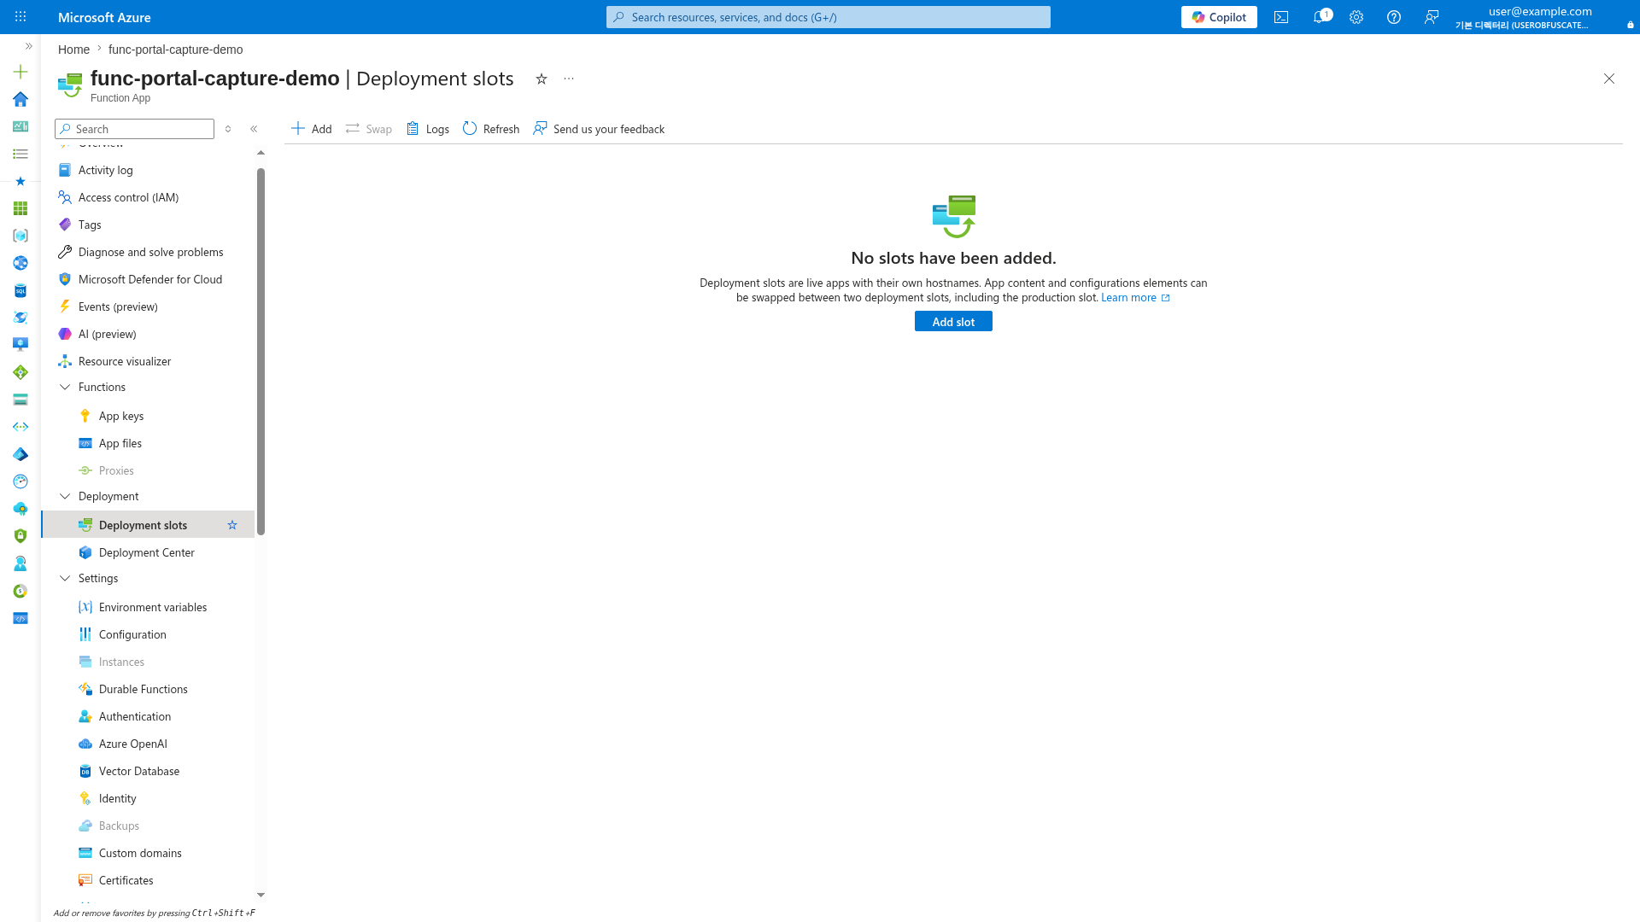Open Environment variables
This screenshot has width=1640, height=922.
click(x=148, y=607)
